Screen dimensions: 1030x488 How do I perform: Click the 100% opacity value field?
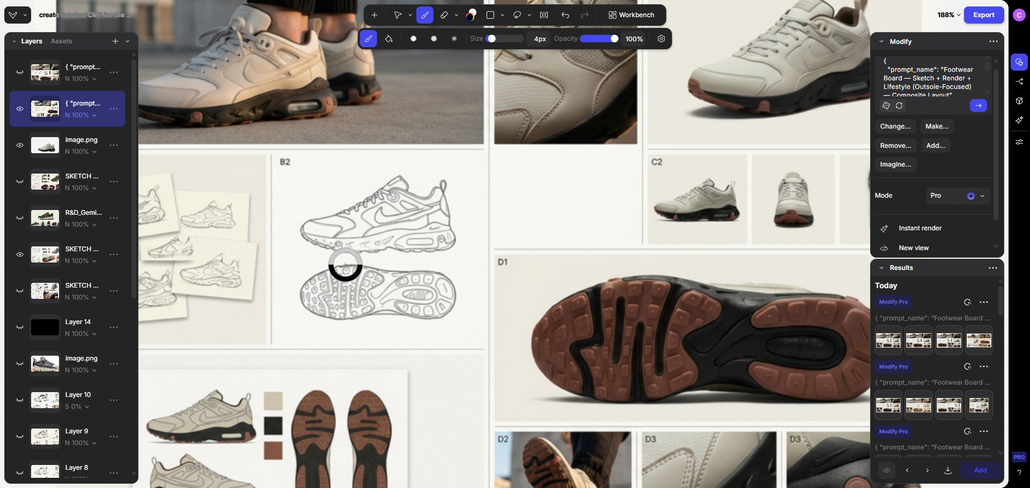(634, 39)
